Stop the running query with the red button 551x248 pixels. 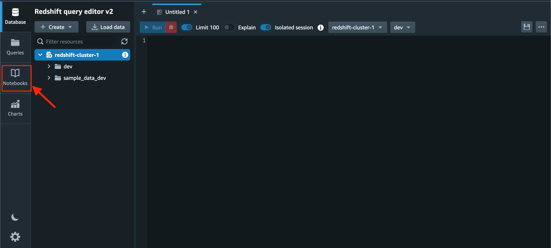(x=171, y=27)
